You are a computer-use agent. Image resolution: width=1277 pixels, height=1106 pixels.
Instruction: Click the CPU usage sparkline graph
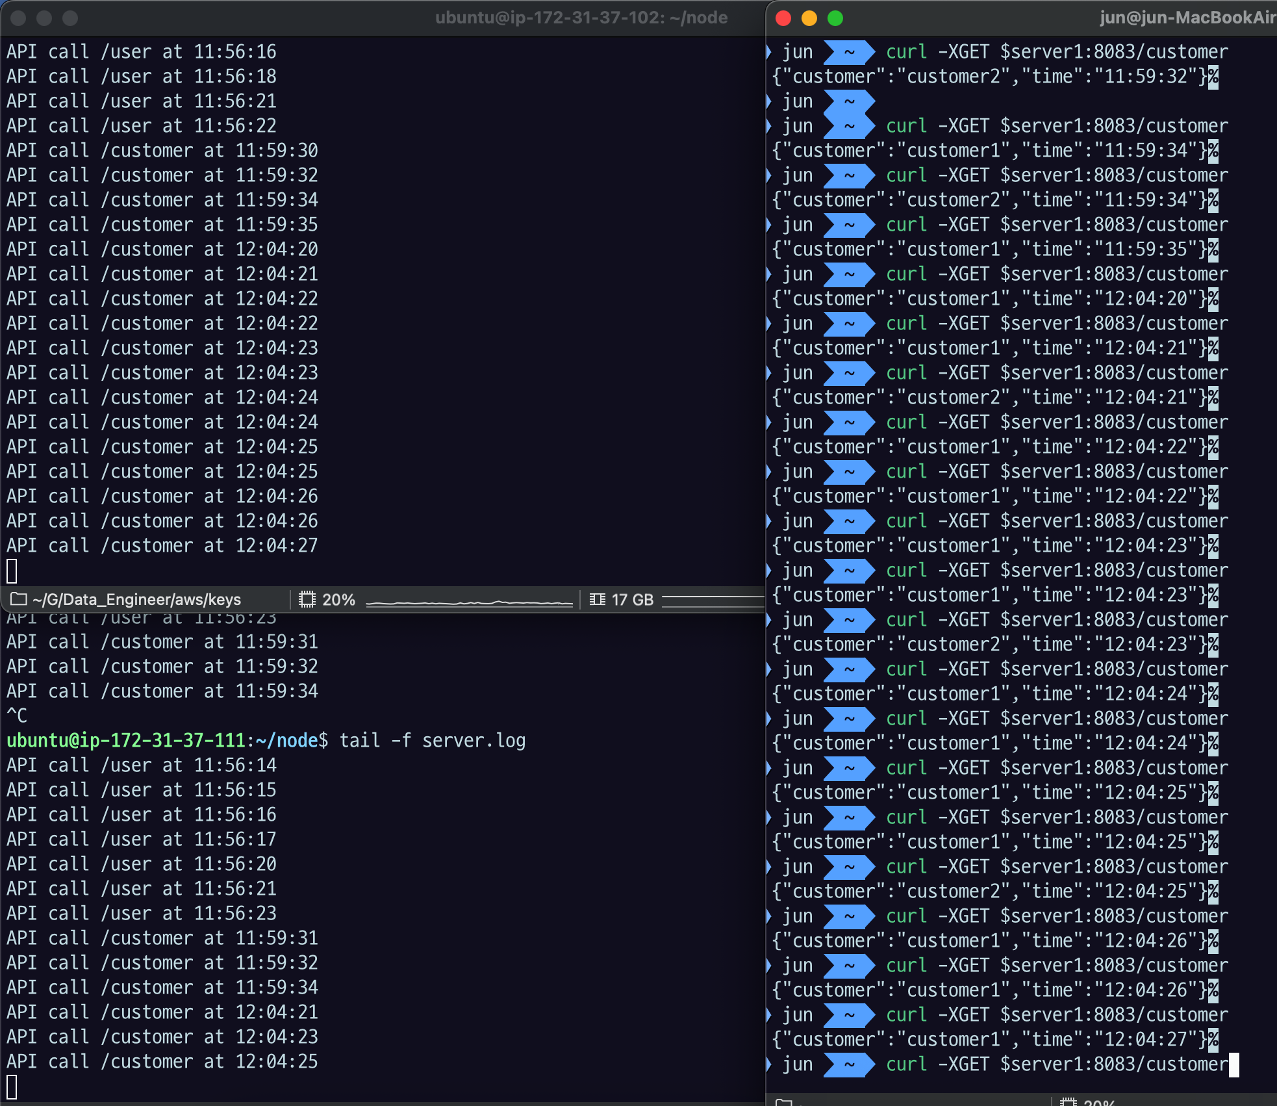coord(469,602)
